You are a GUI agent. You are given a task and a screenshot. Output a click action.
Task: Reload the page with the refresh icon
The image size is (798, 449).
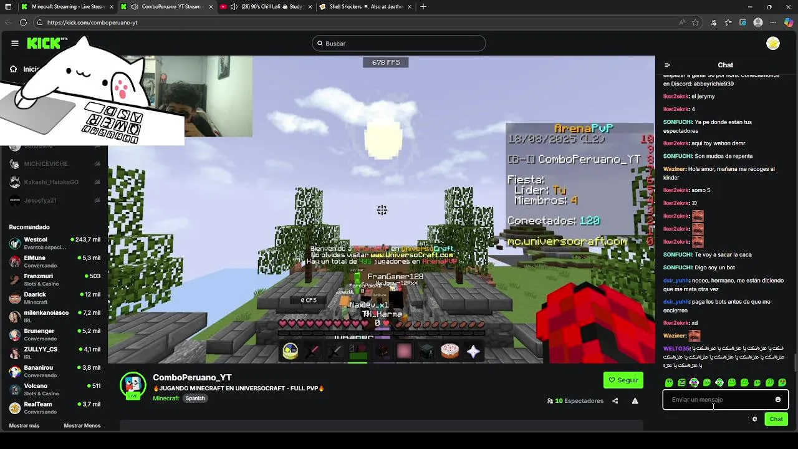pos(23,22)
